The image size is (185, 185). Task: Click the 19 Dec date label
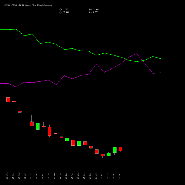[96, 176]
